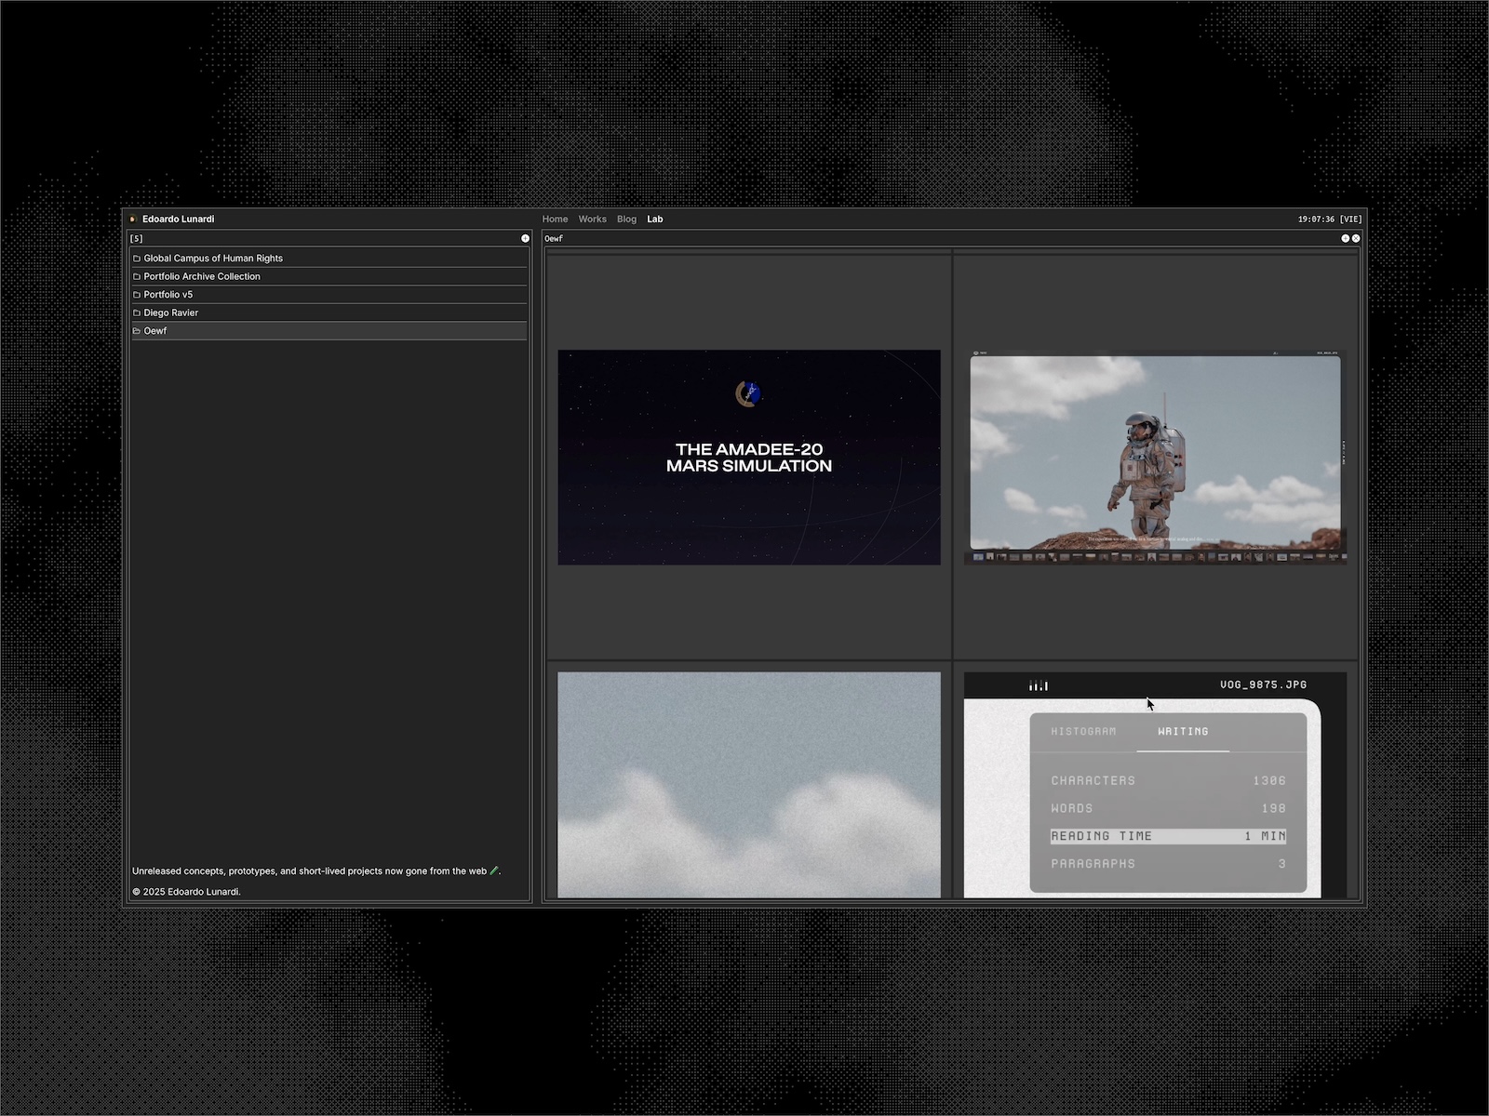Go to the Home page

[x=555, y=219]
